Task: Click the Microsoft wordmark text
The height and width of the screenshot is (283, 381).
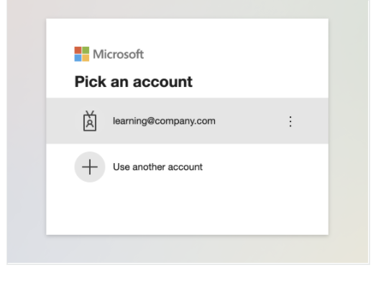Action: pos(119,54)
